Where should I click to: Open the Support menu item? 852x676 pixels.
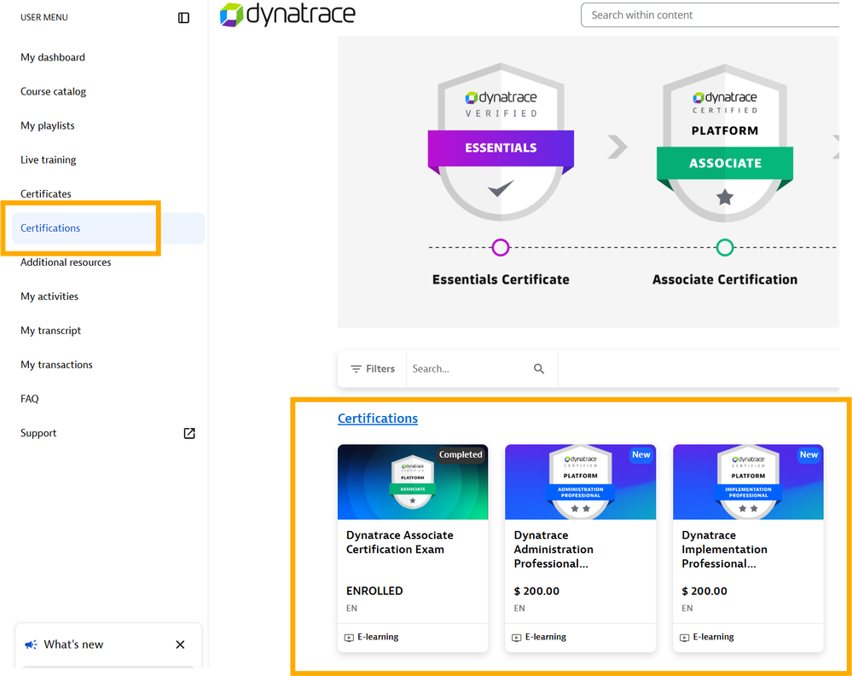pyautogui.click(x=38, y=433)
